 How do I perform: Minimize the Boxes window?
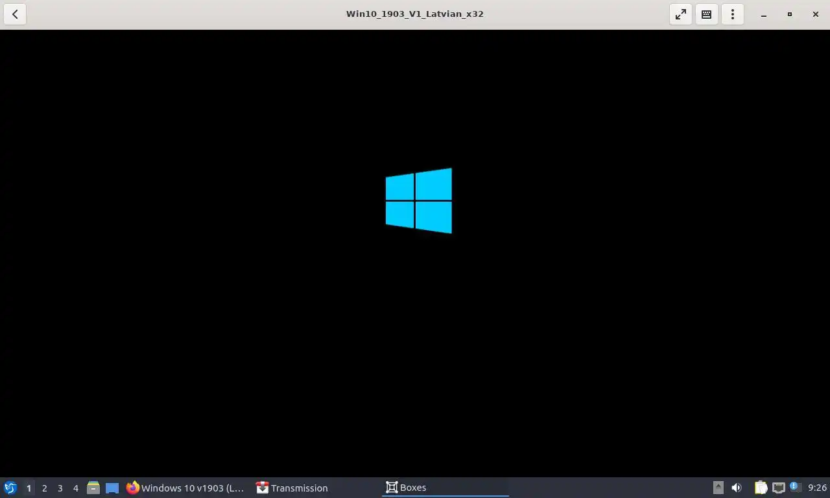(x=764, y=14)
